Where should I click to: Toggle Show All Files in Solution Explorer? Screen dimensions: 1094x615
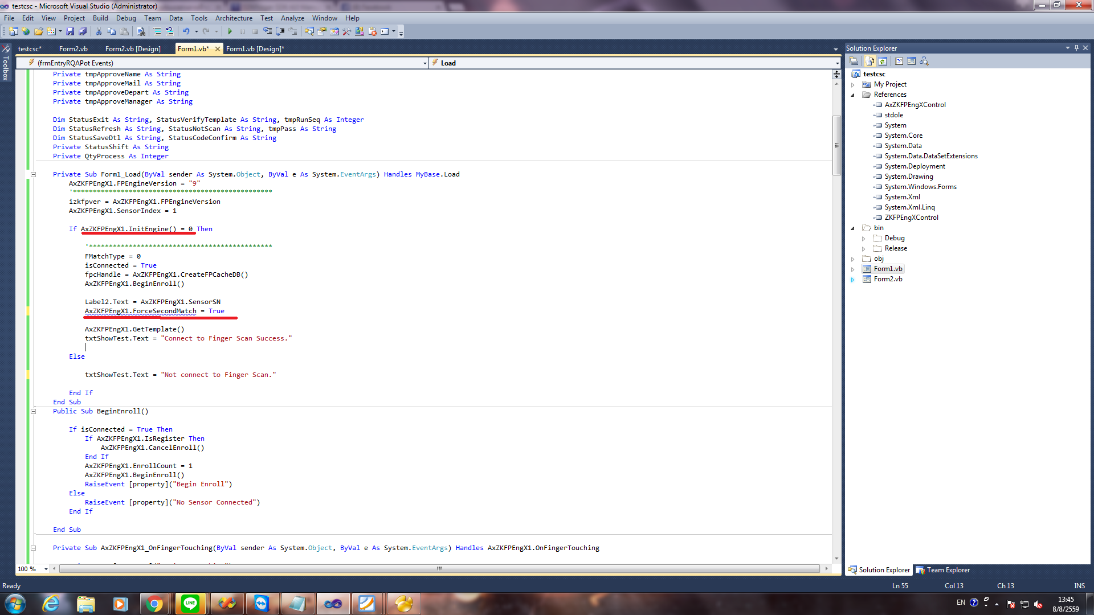pos(870,61)
